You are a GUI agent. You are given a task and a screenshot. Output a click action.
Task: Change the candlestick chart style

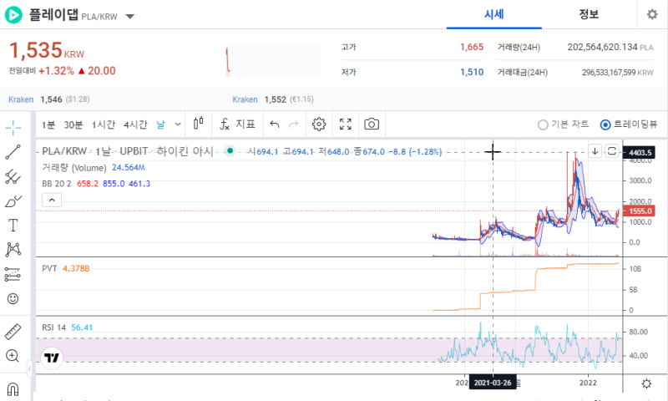tap(198, 124)
